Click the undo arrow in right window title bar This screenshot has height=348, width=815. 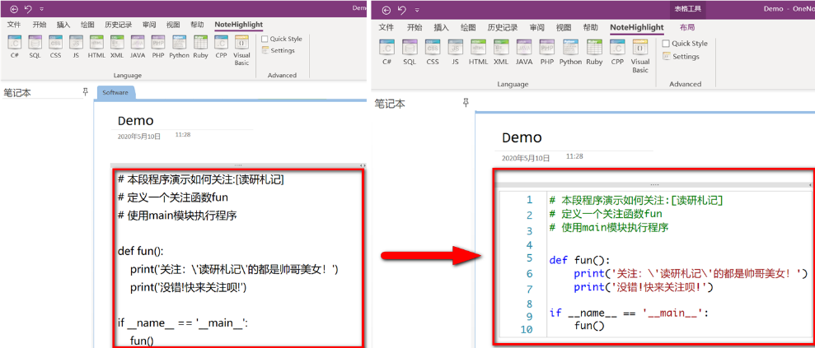point(401,9)
